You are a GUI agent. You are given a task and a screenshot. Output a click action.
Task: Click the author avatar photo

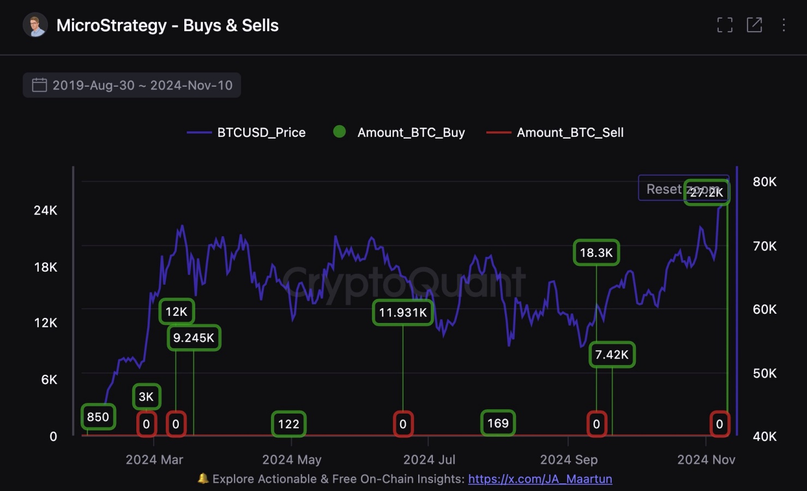coord(35,25)
